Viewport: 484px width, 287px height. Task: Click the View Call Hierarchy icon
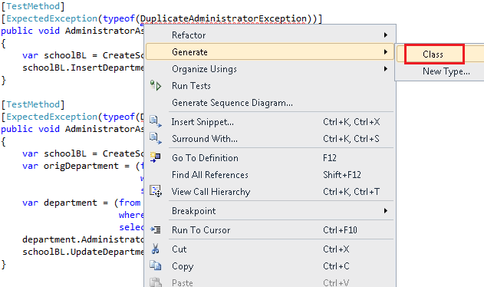point(156,191)
